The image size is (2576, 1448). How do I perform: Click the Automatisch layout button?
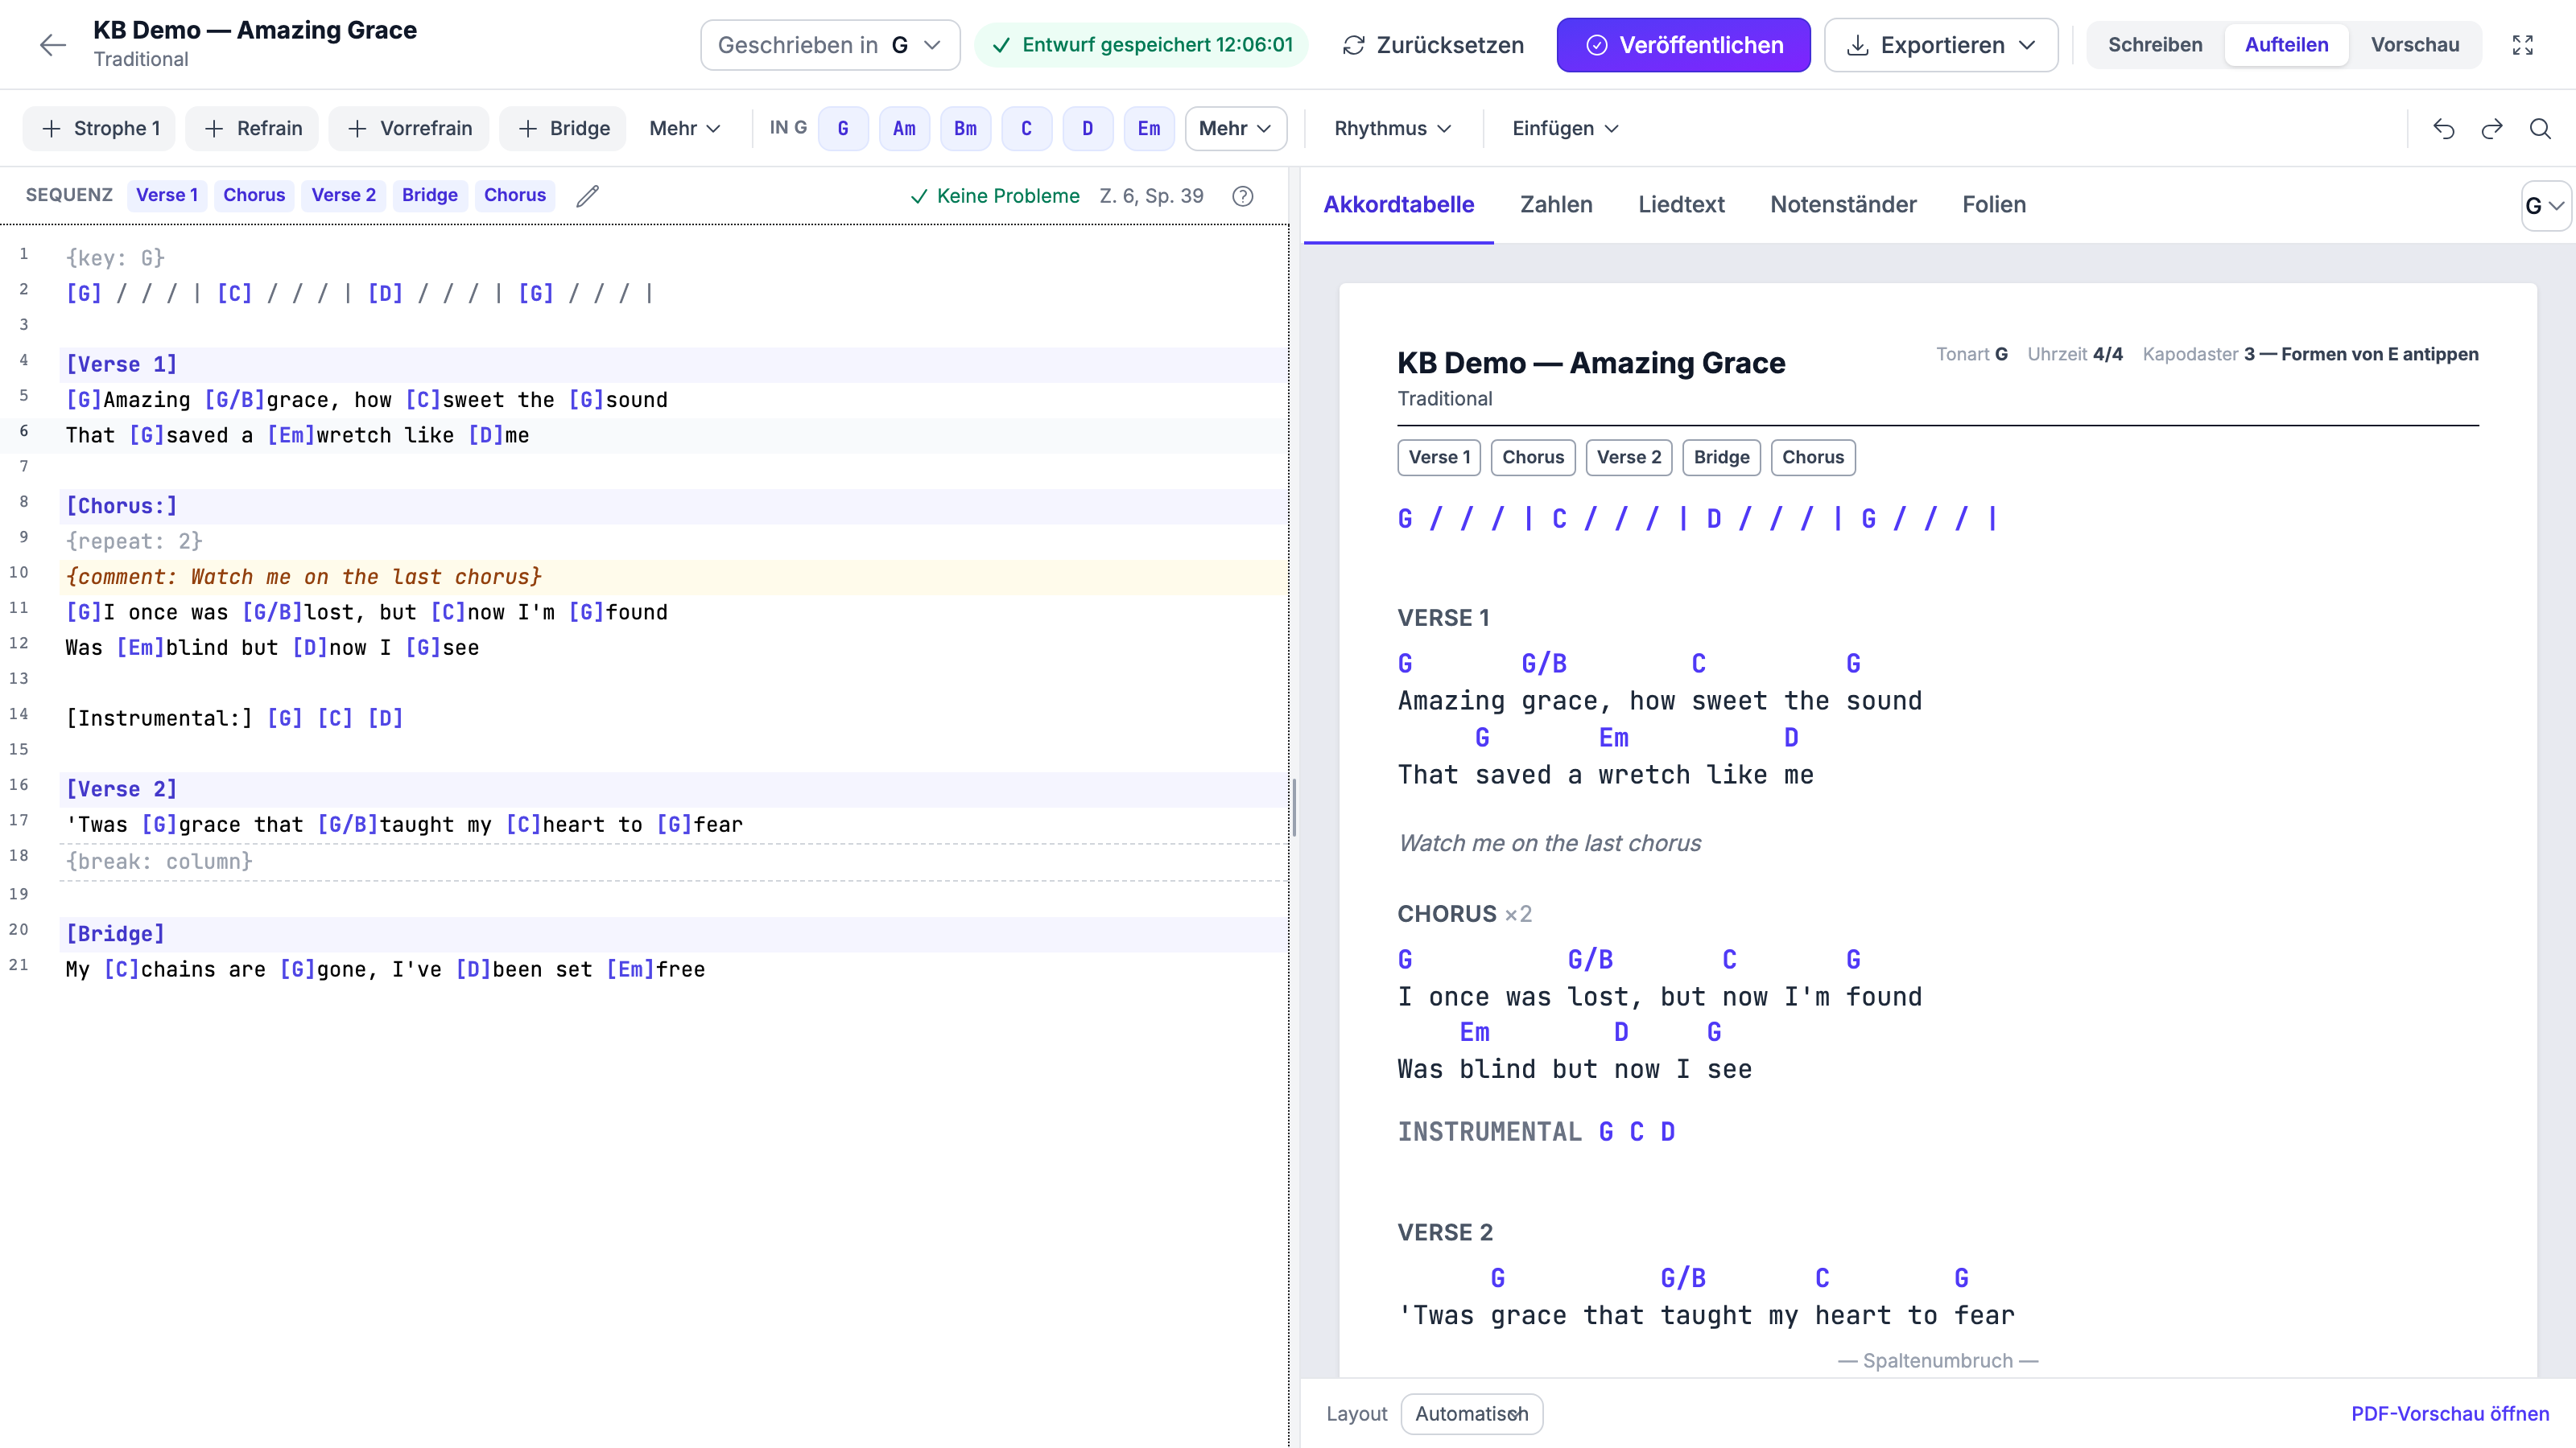pos(1471,1414)
